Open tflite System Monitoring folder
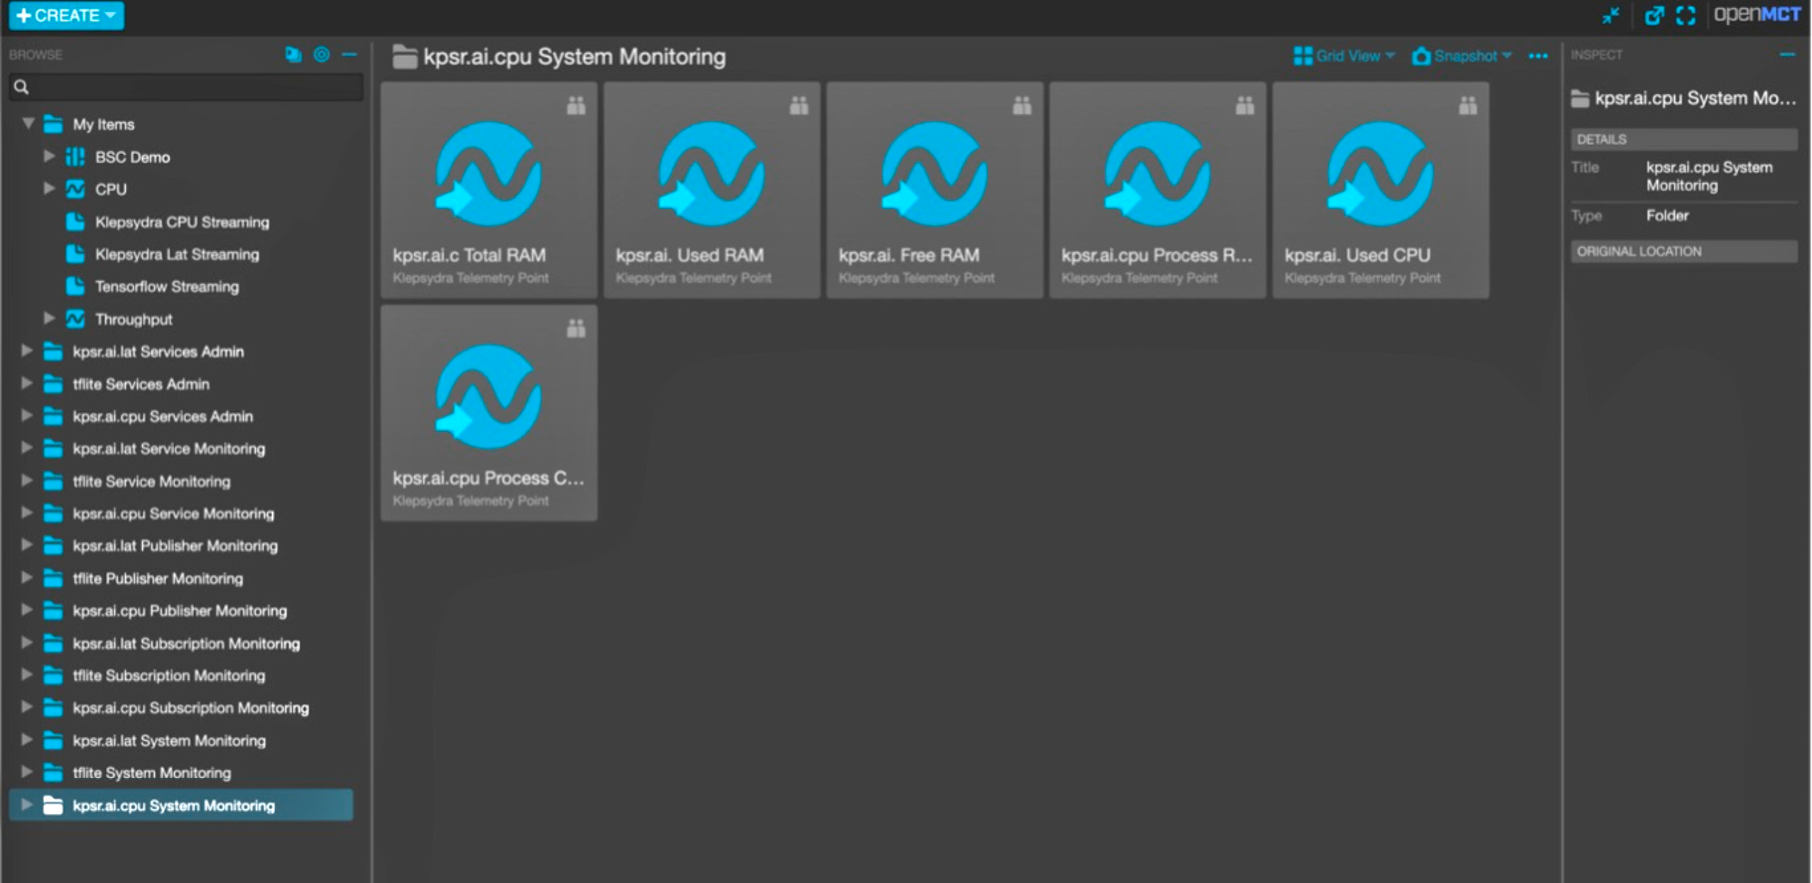Screen dimensions: 1812x883 click(151, 773)
